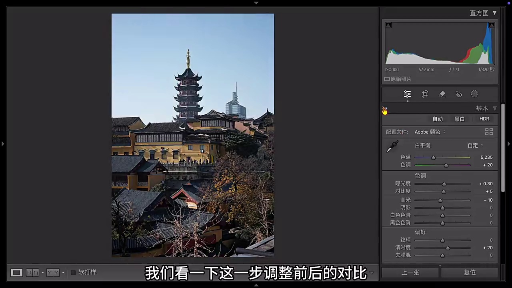Click the 配置文件 profile label

coord(397,132)
